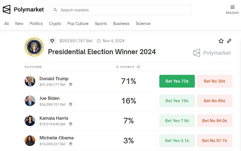Screen dimensions: 241x151
Task: Click the presidential seal market thumbnail
Action: coord(34,47)
